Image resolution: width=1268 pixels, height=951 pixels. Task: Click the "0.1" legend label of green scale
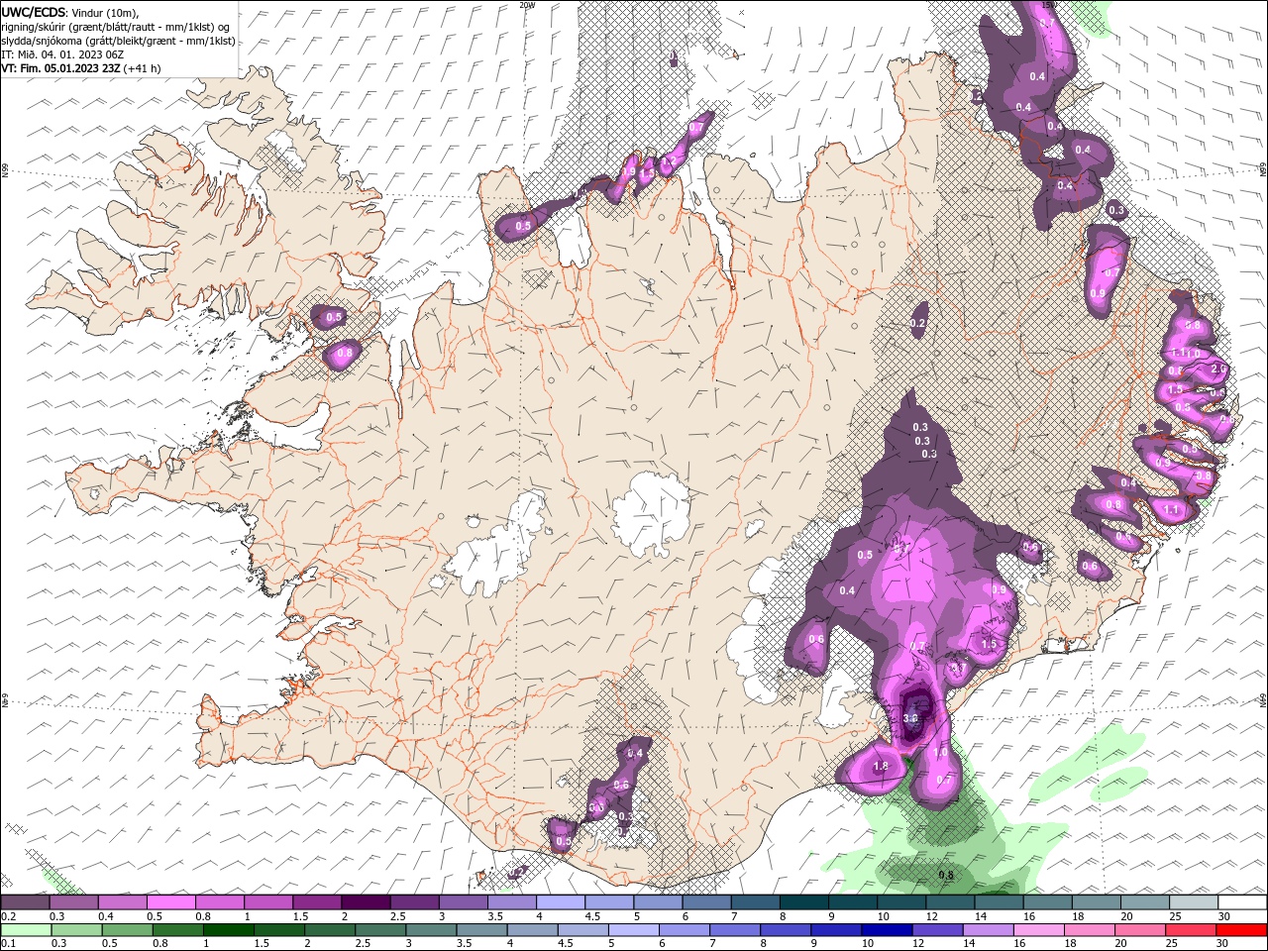pyautogui.click(x=8, y=944)
